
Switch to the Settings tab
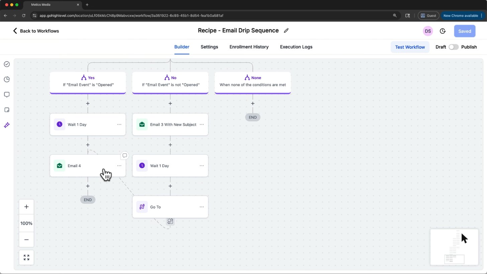[x=209, y=47]
